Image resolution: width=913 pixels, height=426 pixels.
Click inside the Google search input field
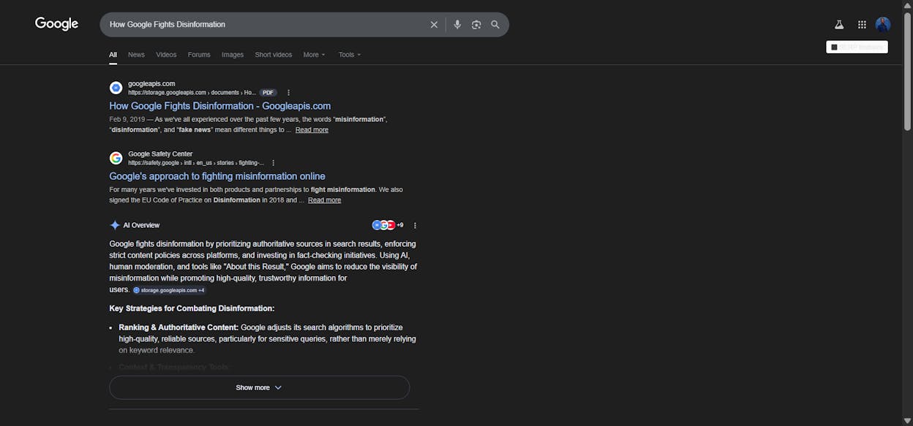[263, 25]
